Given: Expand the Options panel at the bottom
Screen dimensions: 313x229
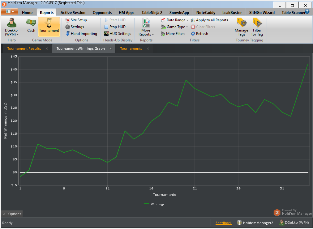Looking at the screenshot, I should [x=12, y=214].
